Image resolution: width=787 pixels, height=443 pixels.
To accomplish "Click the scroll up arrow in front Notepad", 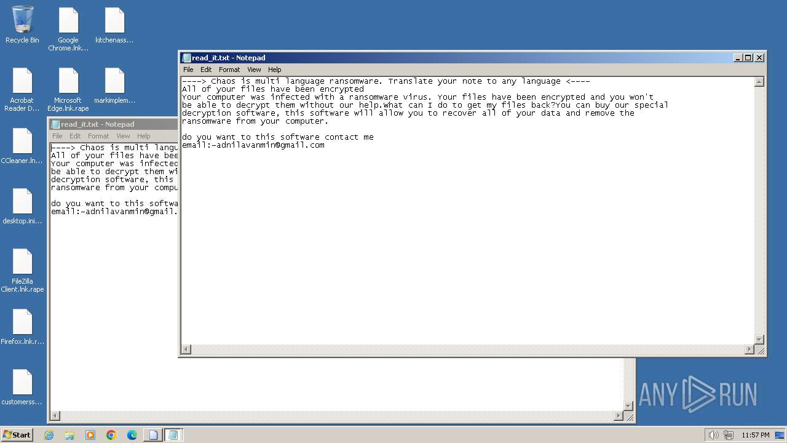I will pyautogui.click(x=759, y=82).
